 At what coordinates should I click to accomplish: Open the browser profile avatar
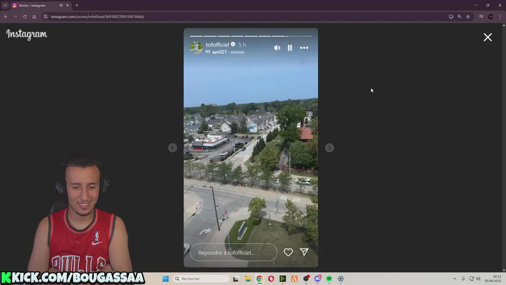[x=491, y=17]
